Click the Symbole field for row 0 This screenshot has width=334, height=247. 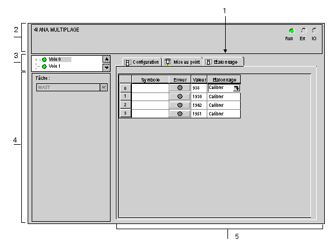150,88
